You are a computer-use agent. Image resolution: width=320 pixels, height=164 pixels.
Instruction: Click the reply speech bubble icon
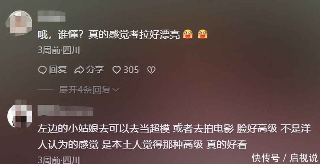click(x=42, y=70)
